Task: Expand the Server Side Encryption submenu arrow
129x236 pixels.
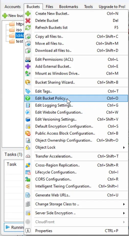Action: pos(124,213)
